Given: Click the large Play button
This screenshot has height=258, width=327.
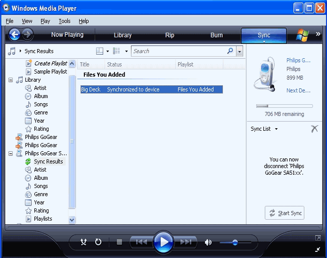Looking at the screenshot, I should click(x=163, y=242).
